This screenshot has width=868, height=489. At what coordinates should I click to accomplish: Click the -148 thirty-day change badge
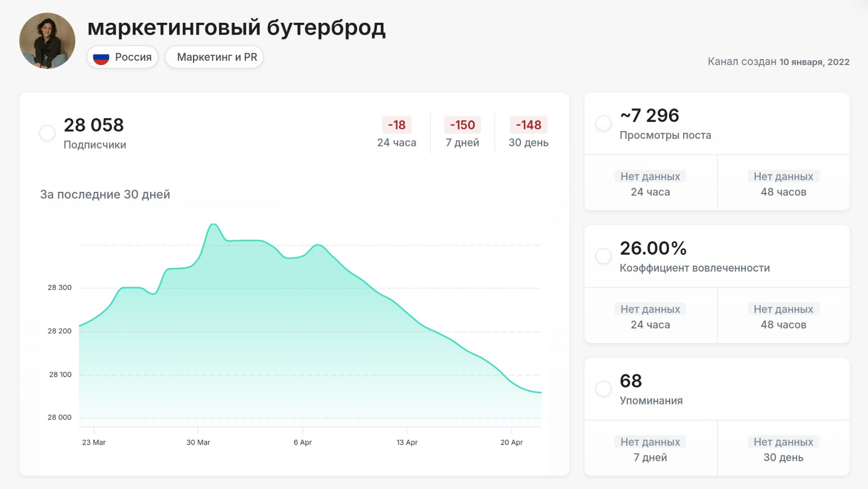[529, 125]
